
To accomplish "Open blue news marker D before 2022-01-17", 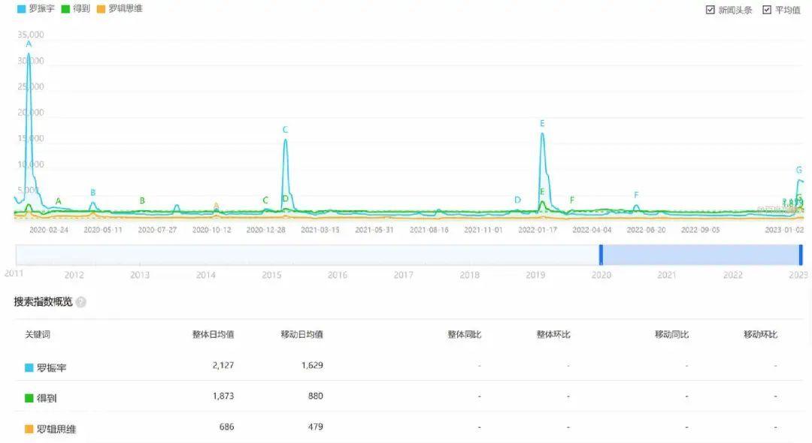I will 517,200.
